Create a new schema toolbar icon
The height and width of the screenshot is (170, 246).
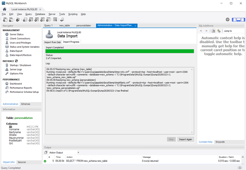(x=25, y=19)
